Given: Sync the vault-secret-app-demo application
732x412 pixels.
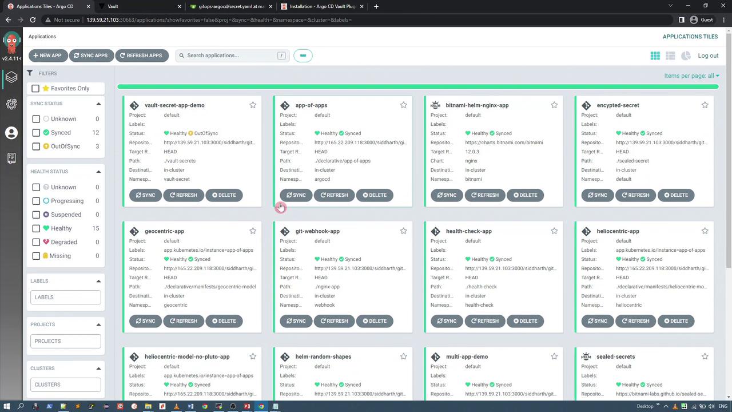Looking at the screenshot, I should pos(145,195).
